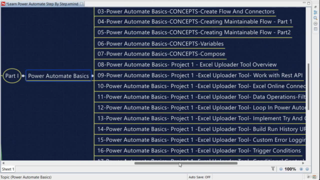Image resolution: width=320 pixels, height=180 pixels.
Task: Click the vertical scrollbar thumb
Action: (308, 86)
